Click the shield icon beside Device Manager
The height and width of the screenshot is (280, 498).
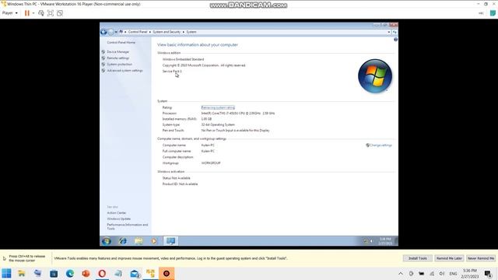[103, 52]
